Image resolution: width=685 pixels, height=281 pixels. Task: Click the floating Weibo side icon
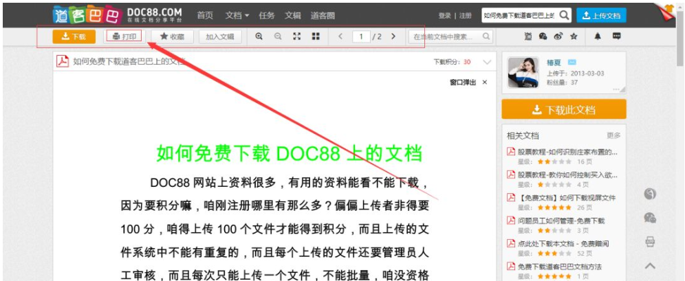(x=650, y=194)
